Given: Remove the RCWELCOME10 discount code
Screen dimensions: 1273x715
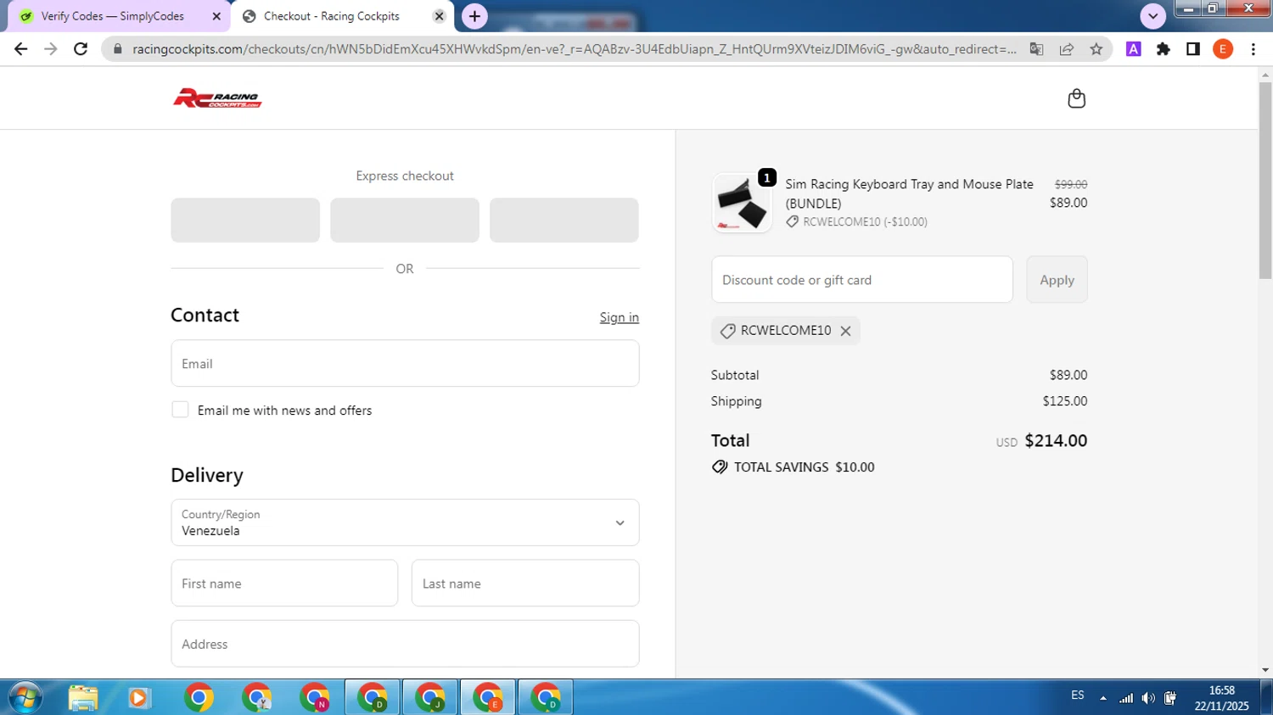Looking at the screenshot, I should tap(845, 331).
